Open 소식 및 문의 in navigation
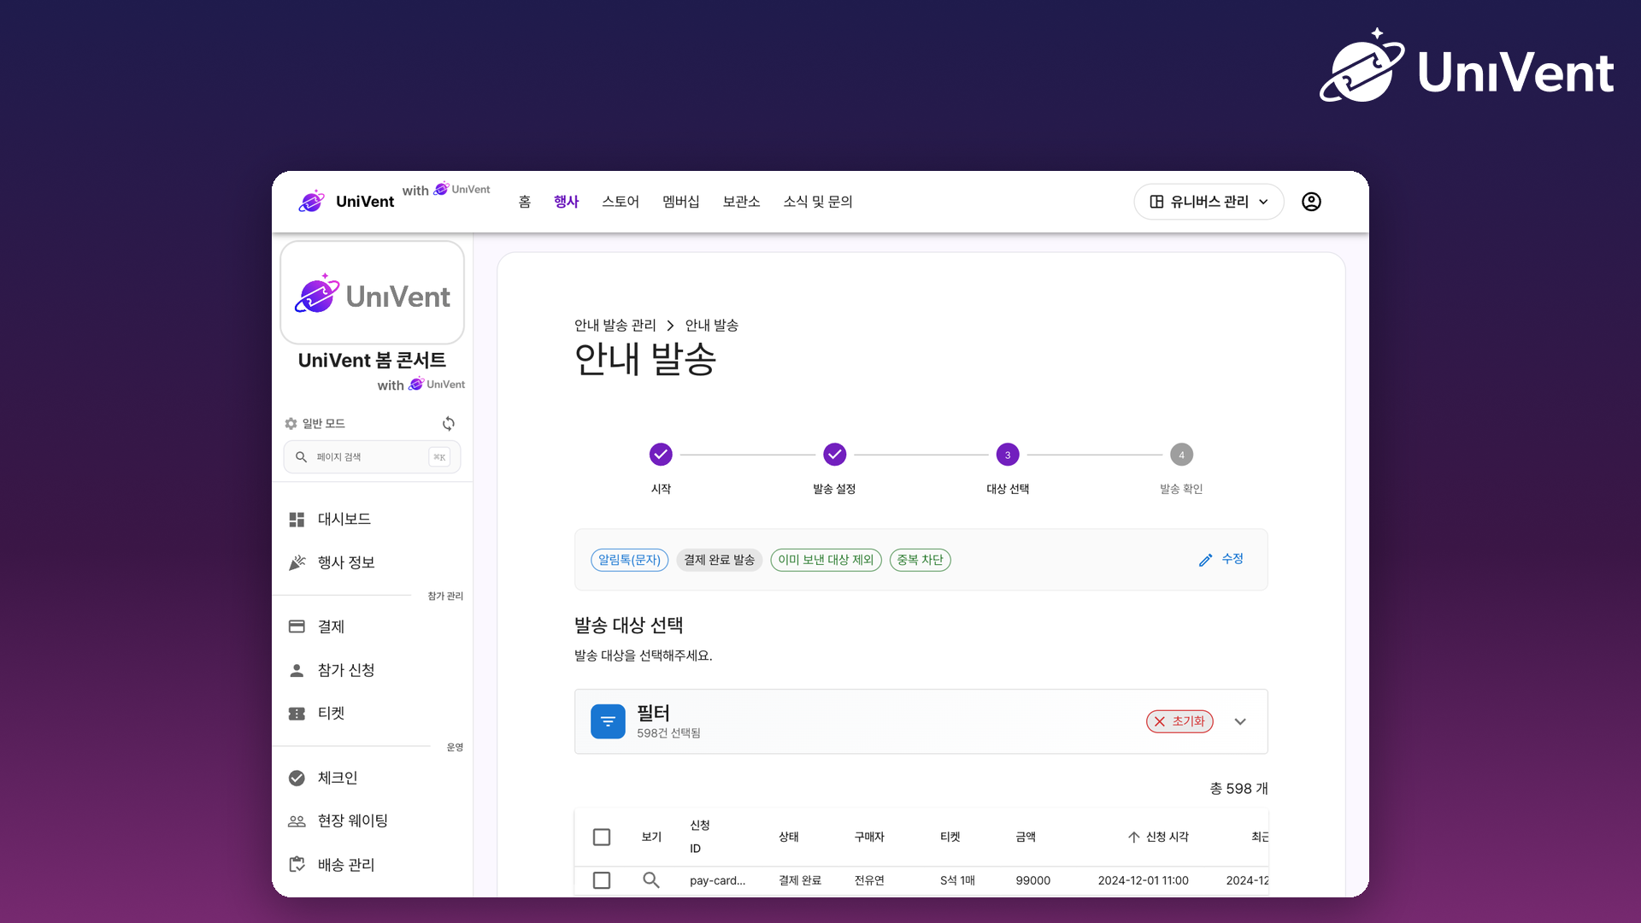 tap(818, 202)
